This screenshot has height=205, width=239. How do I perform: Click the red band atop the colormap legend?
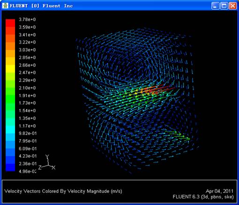coord(10,23)
